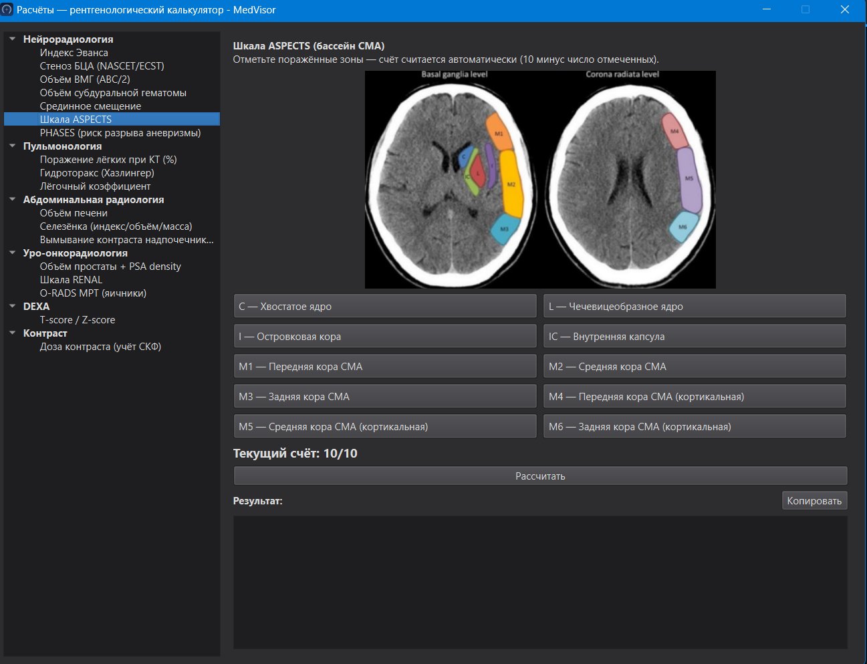Collapse the DEXA group arrow
Image resolution: width=867 pixels, height=664 pixels.
click(x=13, y=306)
